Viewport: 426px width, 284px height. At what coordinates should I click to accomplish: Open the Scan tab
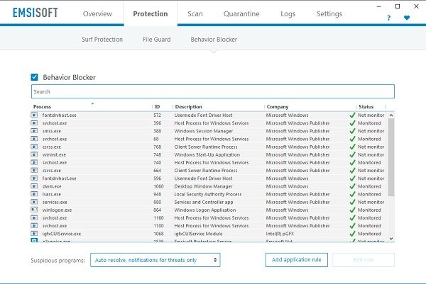[x=195, y=14]
